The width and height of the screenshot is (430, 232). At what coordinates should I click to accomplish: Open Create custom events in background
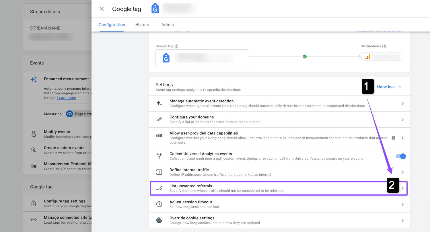click(x=57, y=150)
